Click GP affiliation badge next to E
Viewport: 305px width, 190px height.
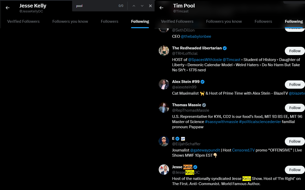coord(183,139)
